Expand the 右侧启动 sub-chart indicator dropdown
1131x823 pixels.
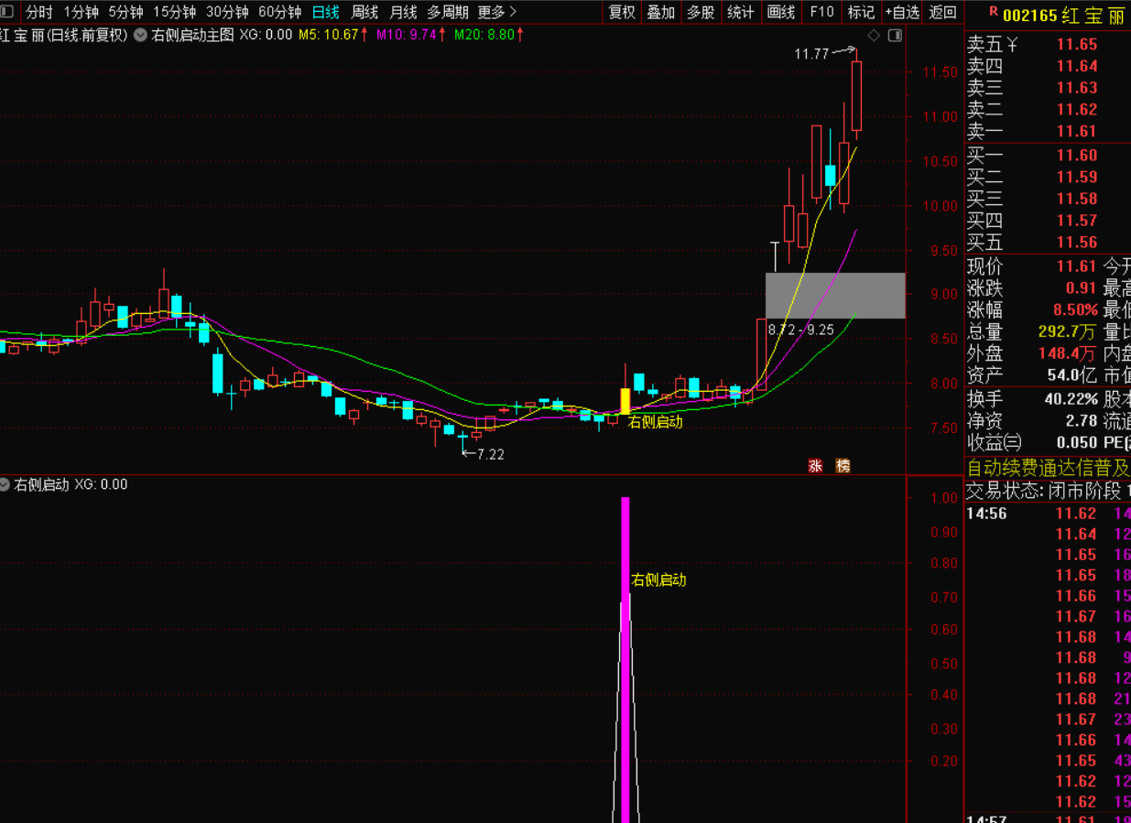click(x=5, y=484)
